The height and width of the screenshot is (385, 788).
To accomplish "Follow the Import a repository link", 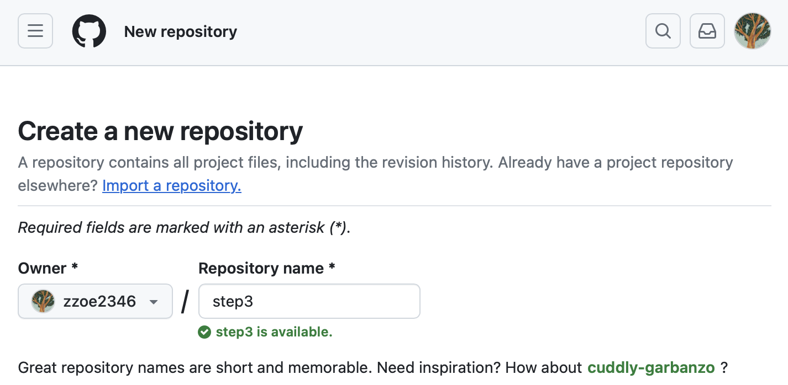I will coord(171,185).
